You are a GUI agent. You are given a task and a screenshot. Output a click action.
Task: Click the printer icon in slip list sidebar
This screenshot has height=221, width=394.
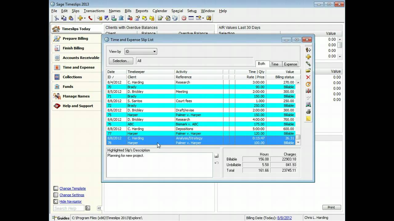(308, 112)
